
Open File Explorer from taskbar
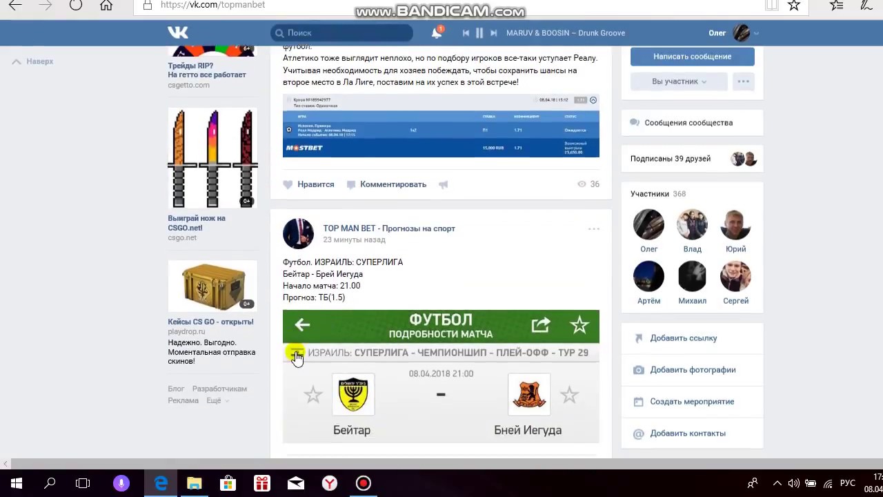pos(195,483)
